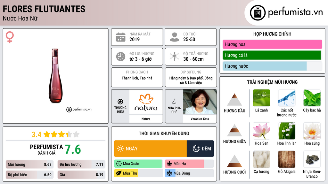The image size is (328, 184).
Task: Click the sillage icon beside Độ toả hương
Action: tap(175, 57)
